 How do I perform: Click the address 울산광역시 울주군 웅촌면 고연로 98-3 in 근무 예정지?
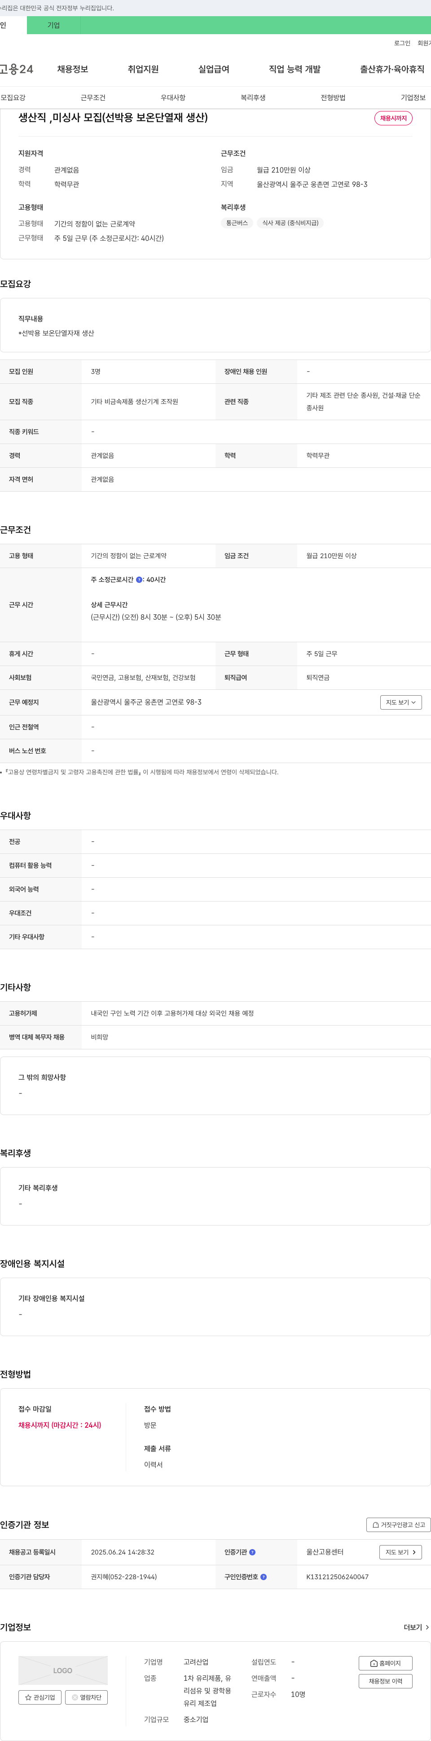[x=146, y=702]
